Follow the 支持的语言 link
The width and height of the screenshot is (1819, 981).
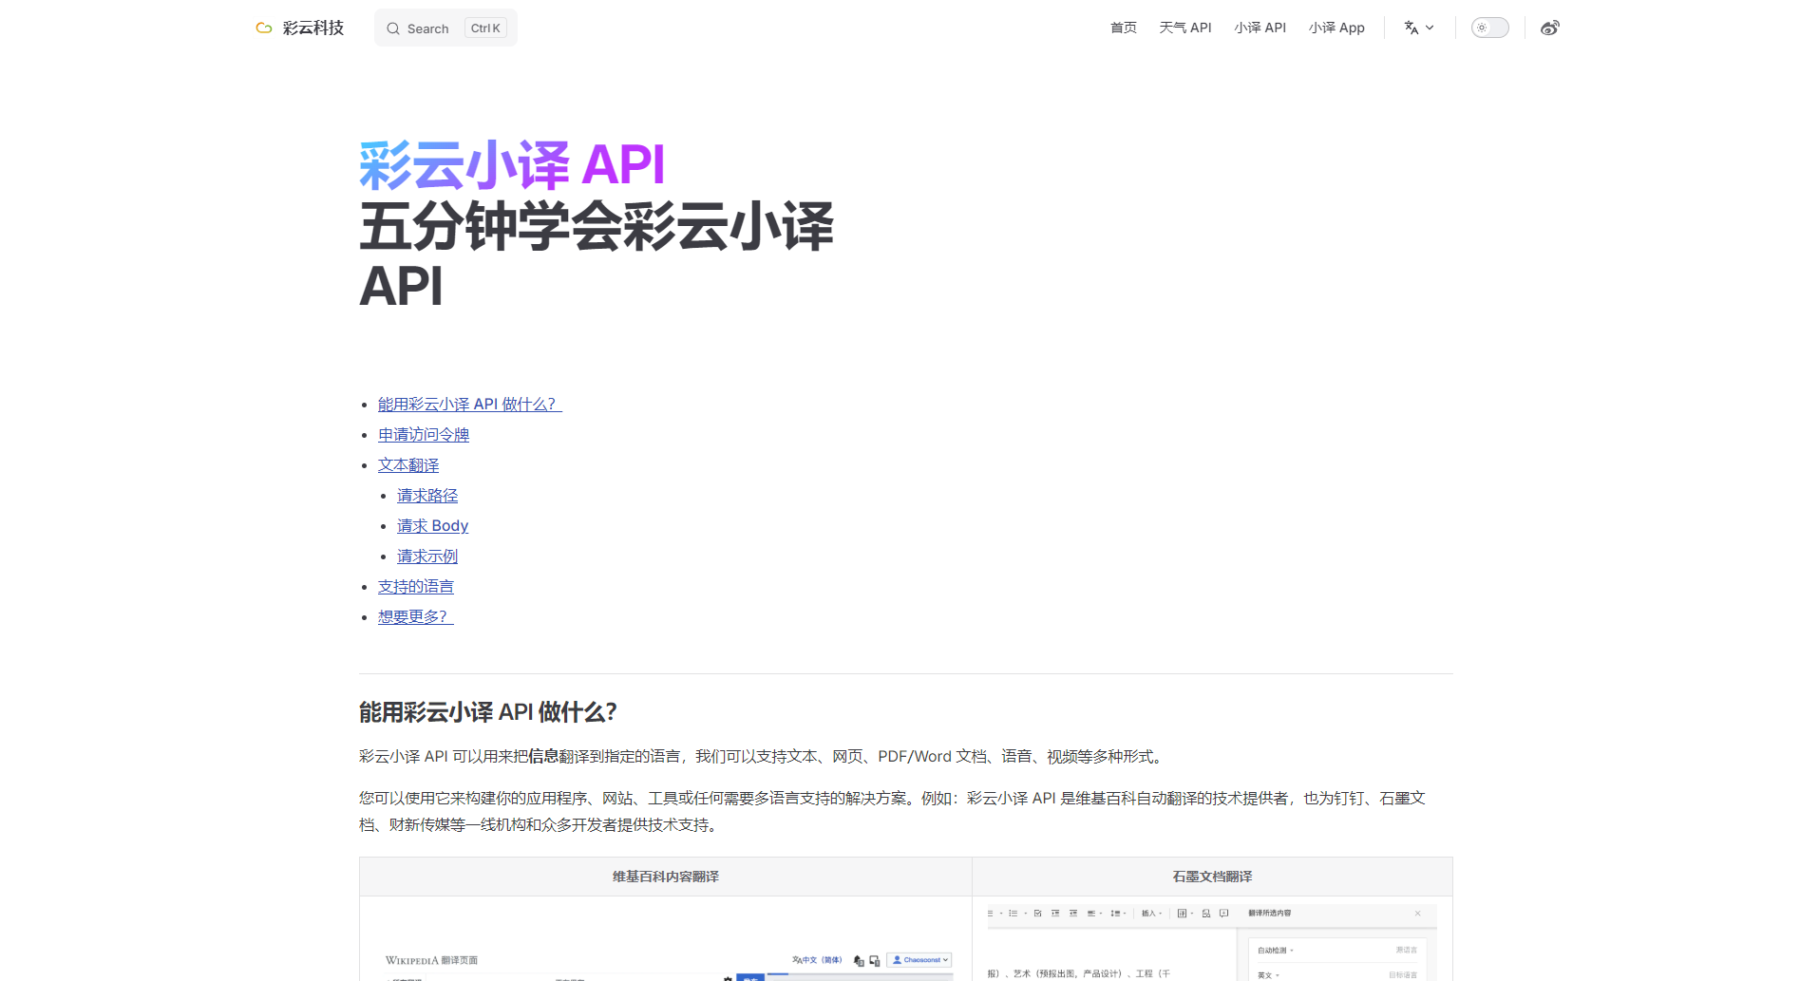415,586
